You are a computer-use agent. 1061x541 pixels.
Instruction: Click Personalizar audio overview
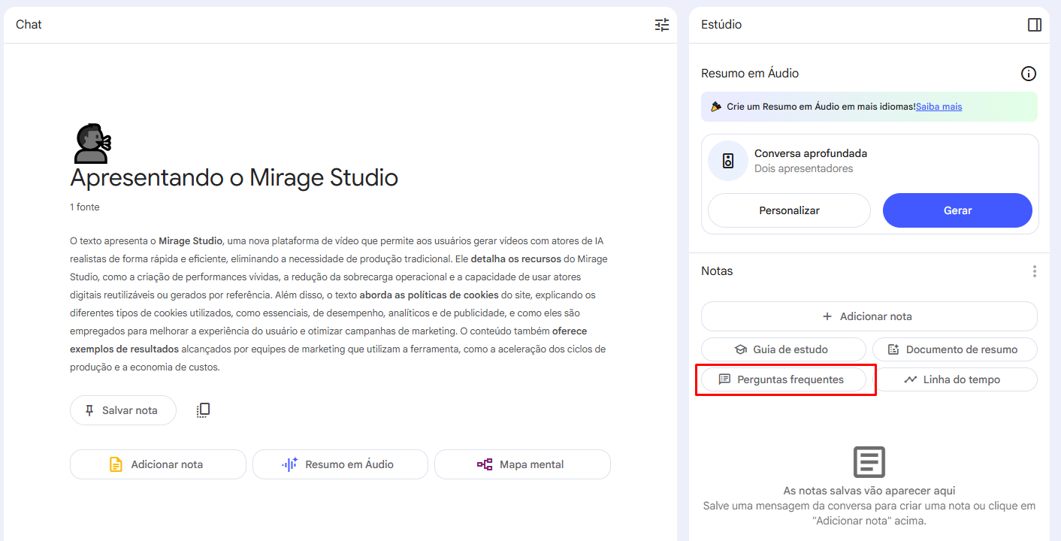[789, 210]
